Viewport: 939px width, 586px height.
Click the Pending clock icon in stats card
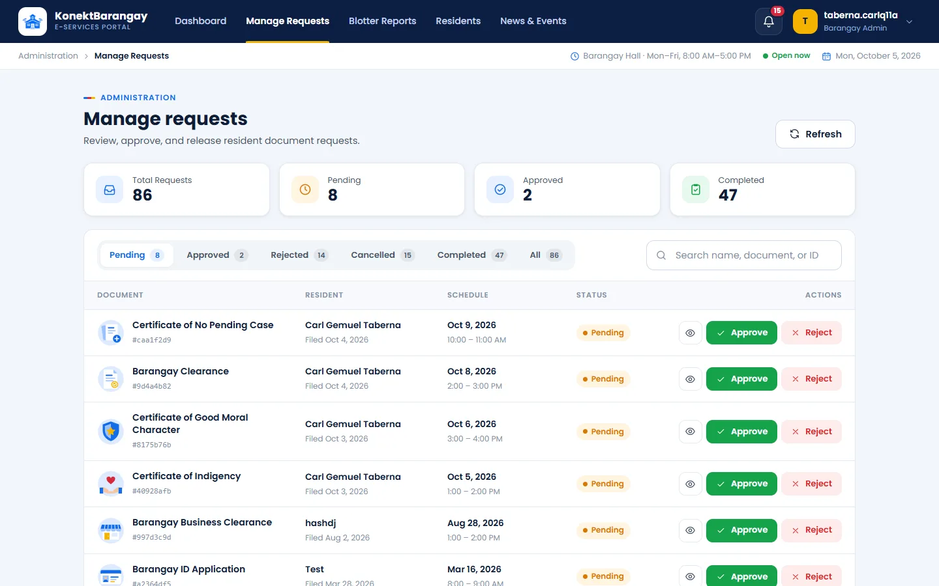(x=305, y=189)
